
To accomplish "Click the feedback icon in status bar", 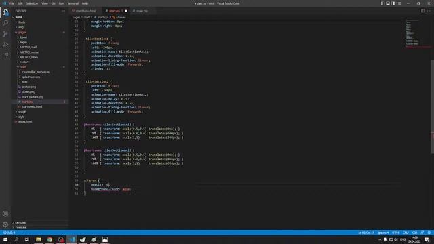I will (x=422, y=232).
